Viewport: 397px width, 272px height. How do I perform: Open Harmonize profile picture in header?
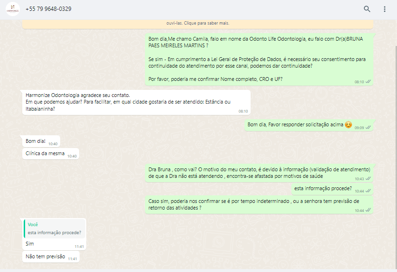point(13,9)
